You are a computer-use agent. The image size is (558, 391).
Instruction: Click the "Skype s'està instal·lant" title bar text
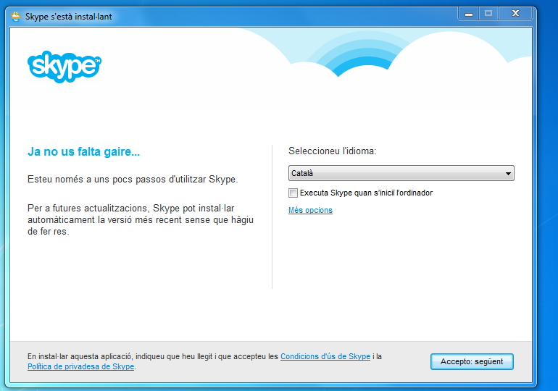click(x=69, y=16)
